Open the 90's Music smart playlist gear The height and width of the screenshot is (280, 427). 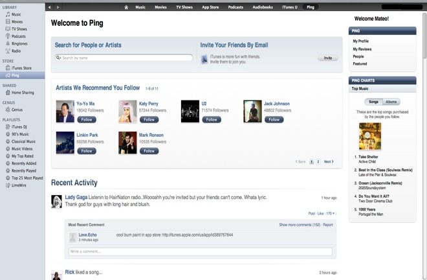8,134
